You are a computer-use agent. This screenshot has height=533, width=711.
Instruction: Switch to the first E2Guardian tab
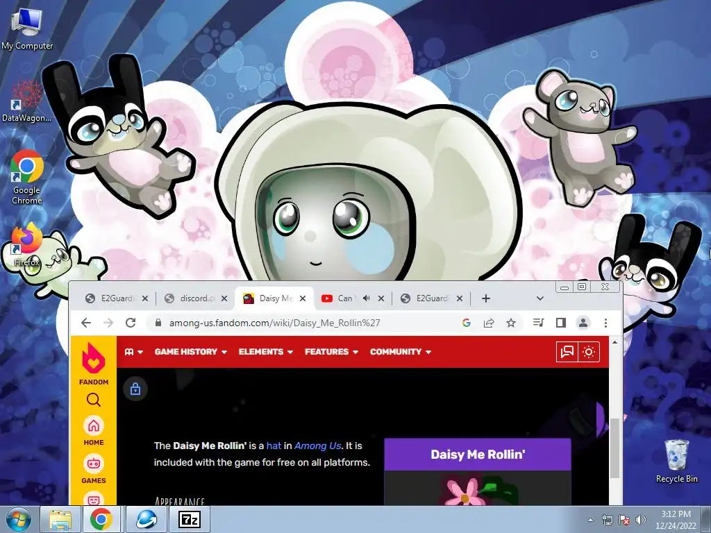tap(117, 298)
